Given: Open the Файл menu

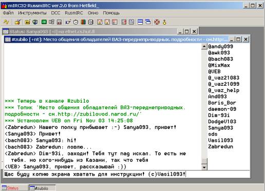Looking at the screenshot, I should (8, 13).
